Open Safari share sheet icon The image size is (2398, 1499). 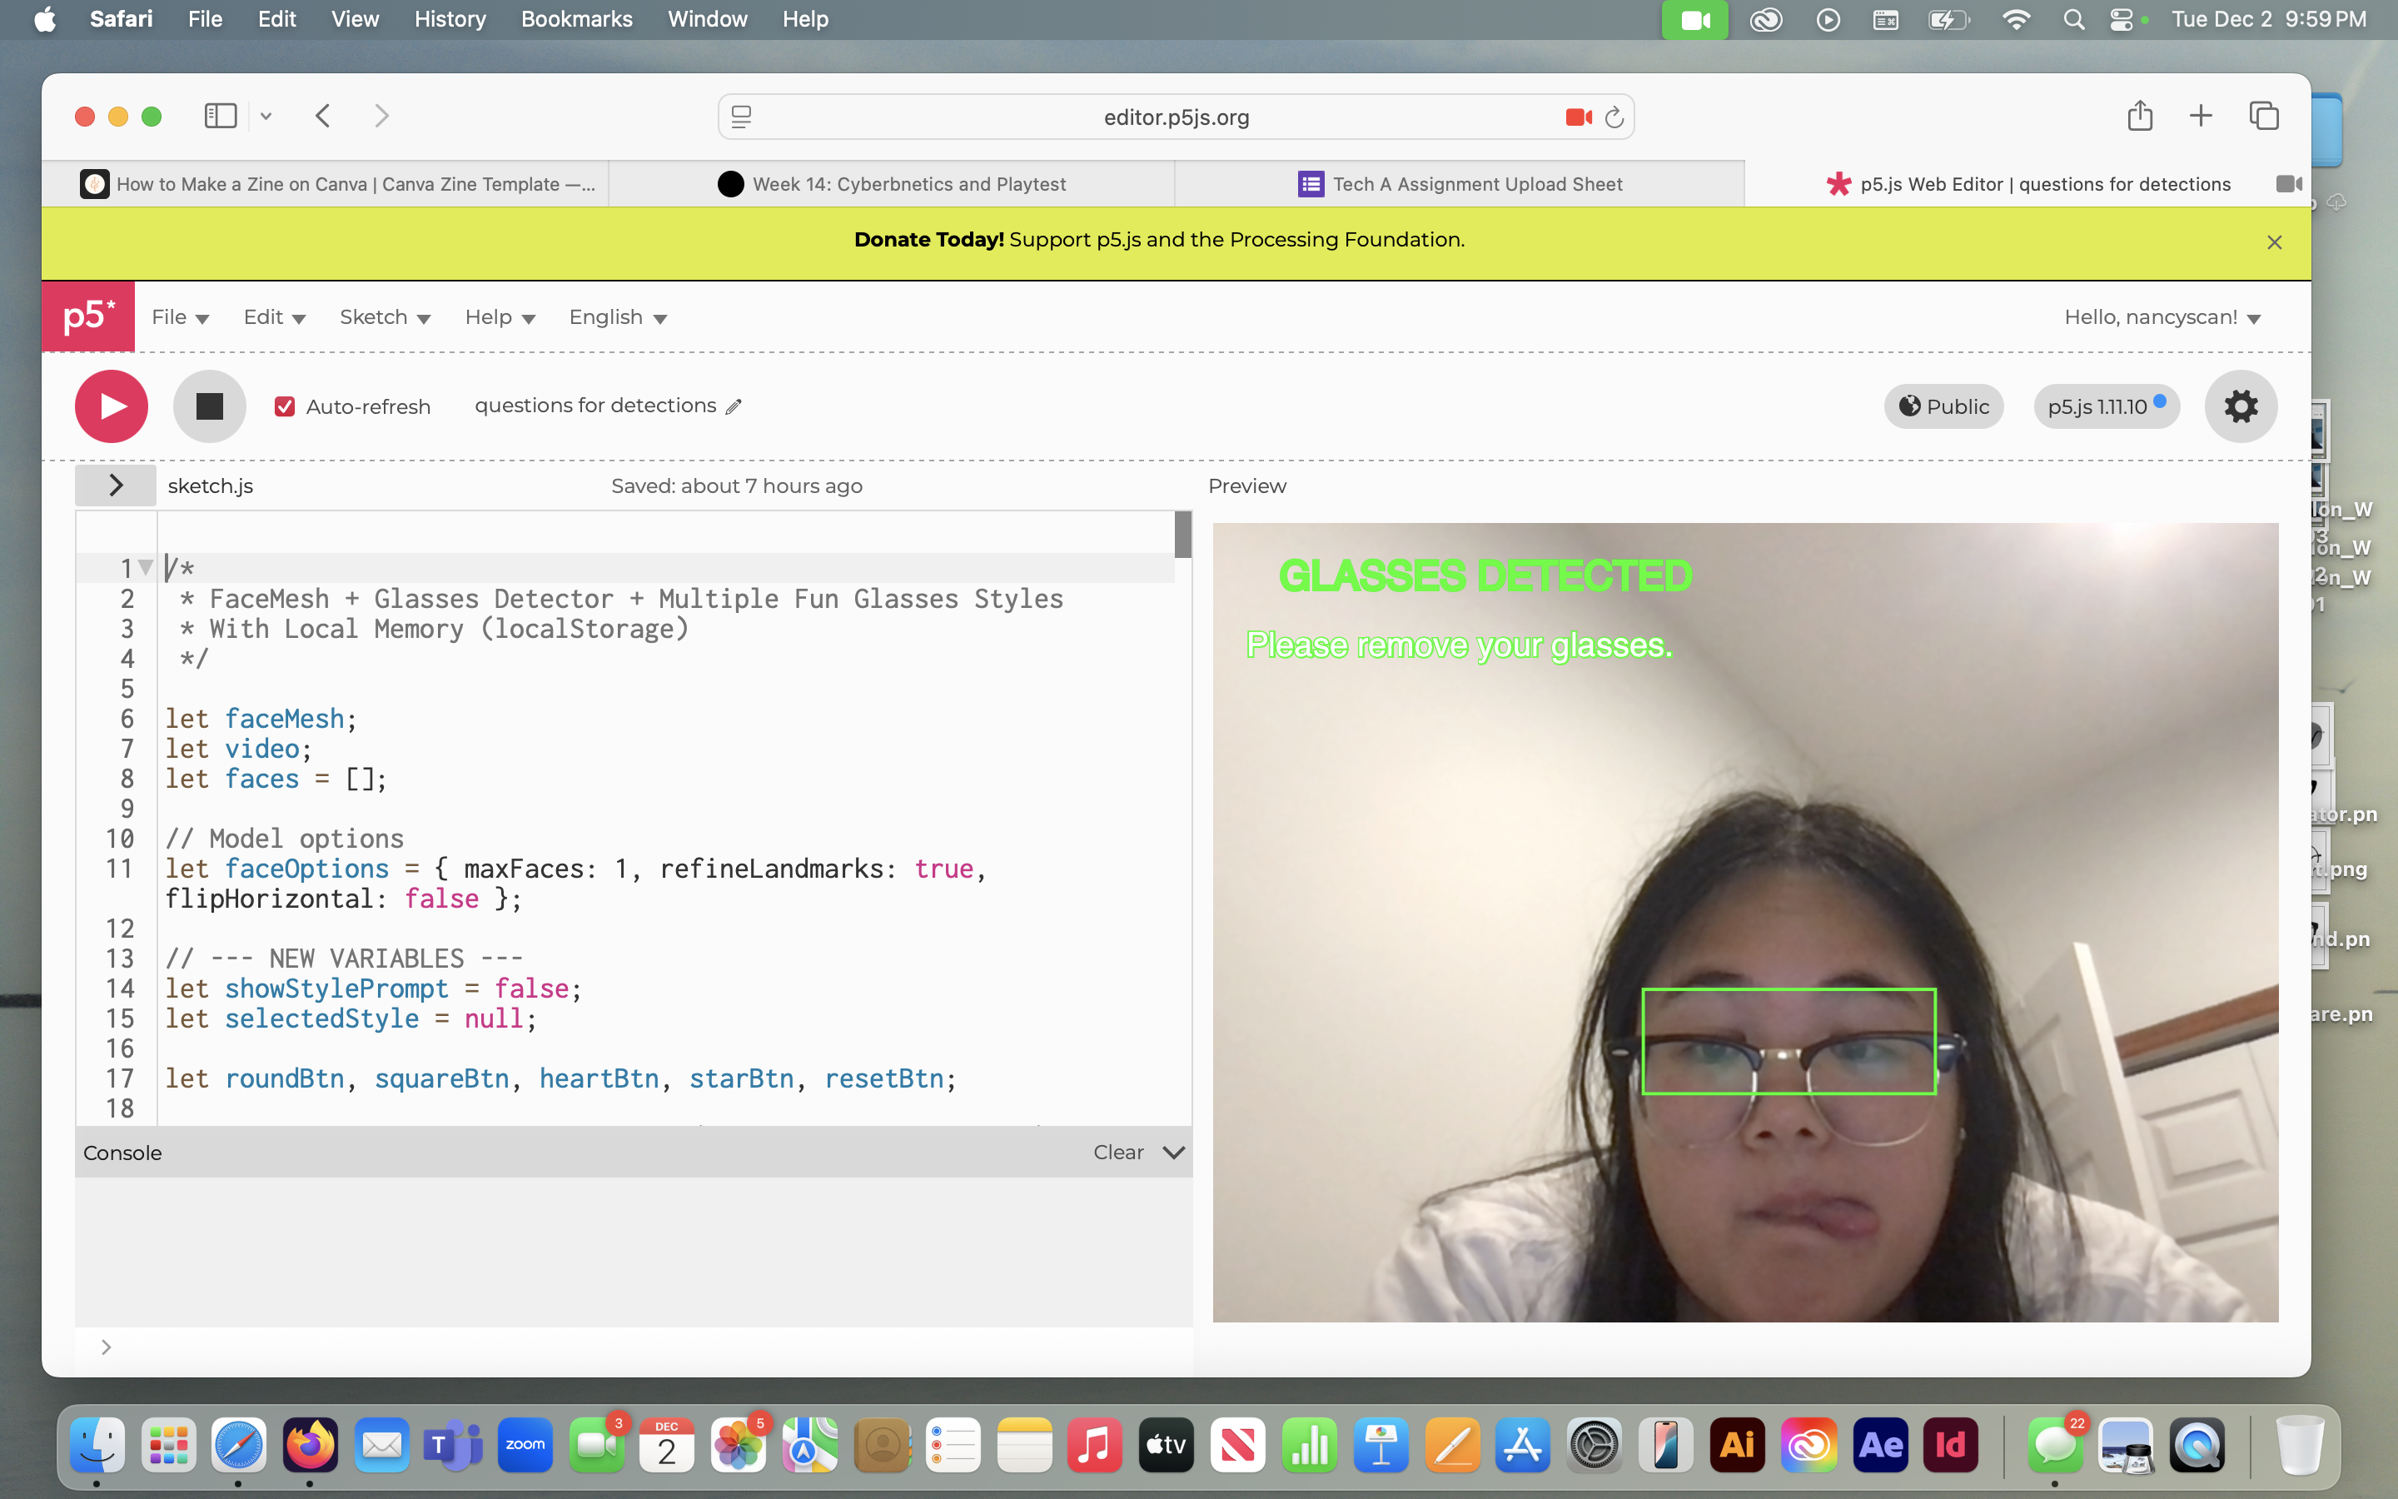(2139, 116)
